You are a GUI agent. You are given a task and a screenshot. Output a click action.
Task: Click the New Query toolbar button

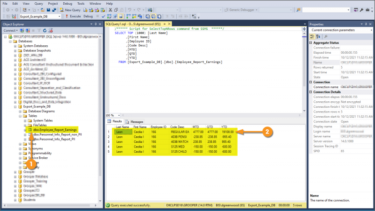(70, 9)
